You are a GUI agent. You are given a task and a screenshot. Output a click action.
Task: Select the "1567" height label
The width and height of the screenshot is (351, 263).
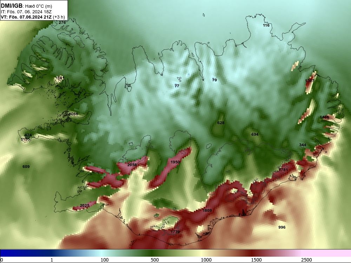tap(310, 81)
